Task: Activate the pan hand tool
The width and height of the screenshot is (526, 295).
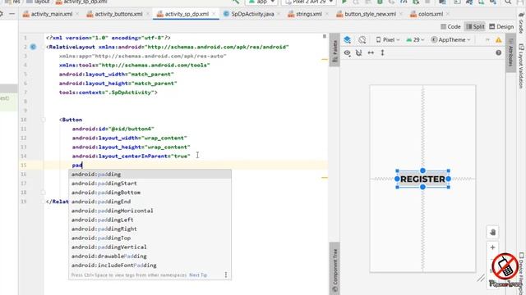Action: pyautogui.click(x=492, y=232)
